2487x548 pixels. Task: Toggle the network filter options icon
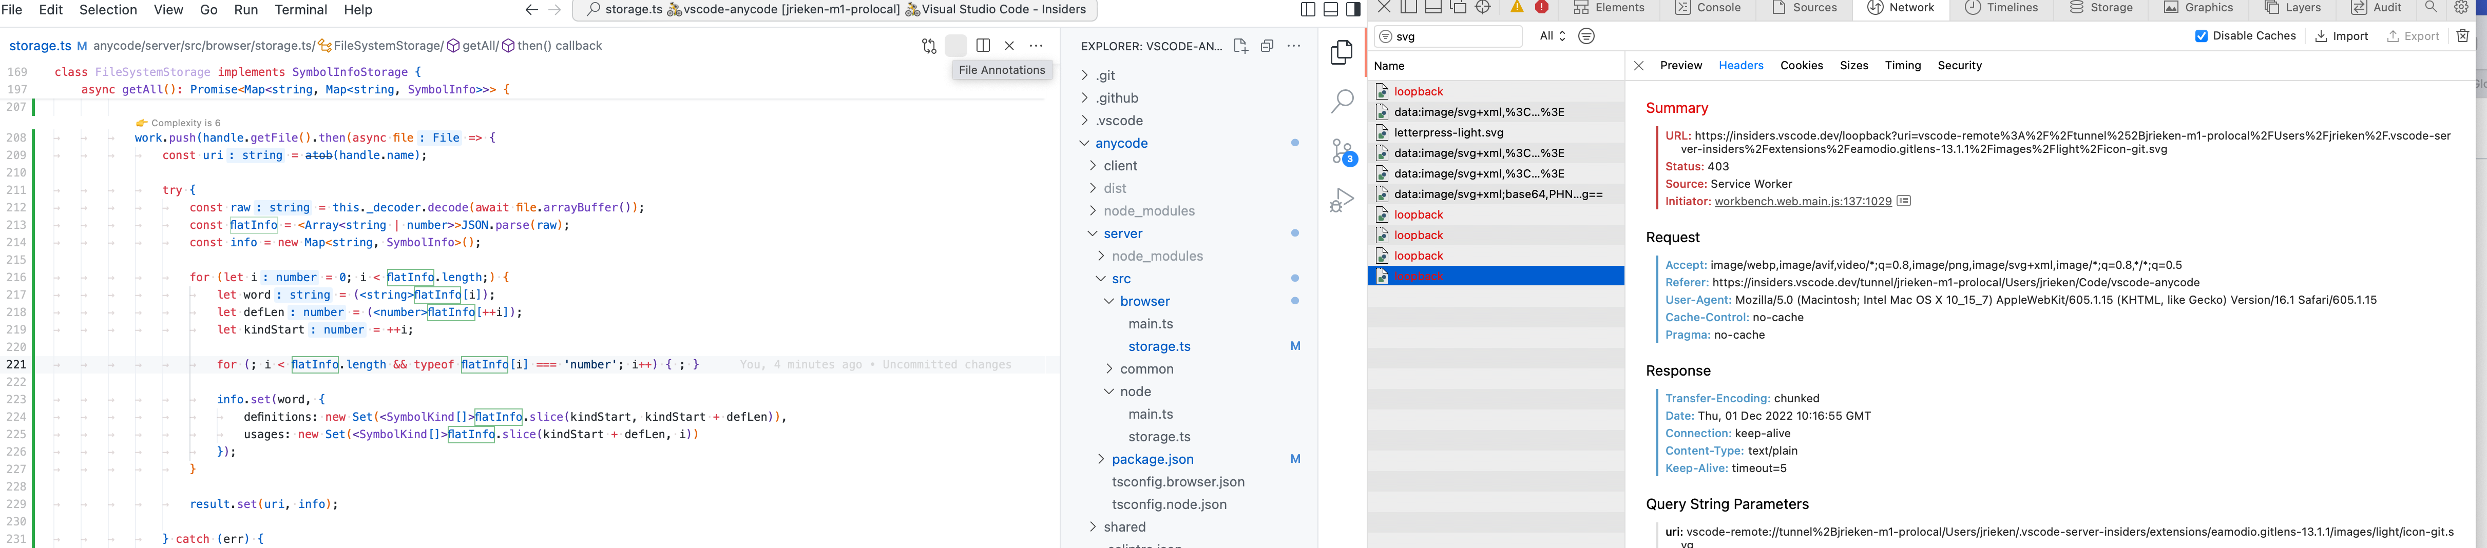pos(1586,36)
